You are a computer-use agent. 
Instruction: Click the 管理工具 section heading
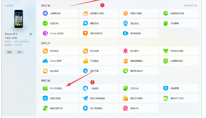(x=46, y=43)
